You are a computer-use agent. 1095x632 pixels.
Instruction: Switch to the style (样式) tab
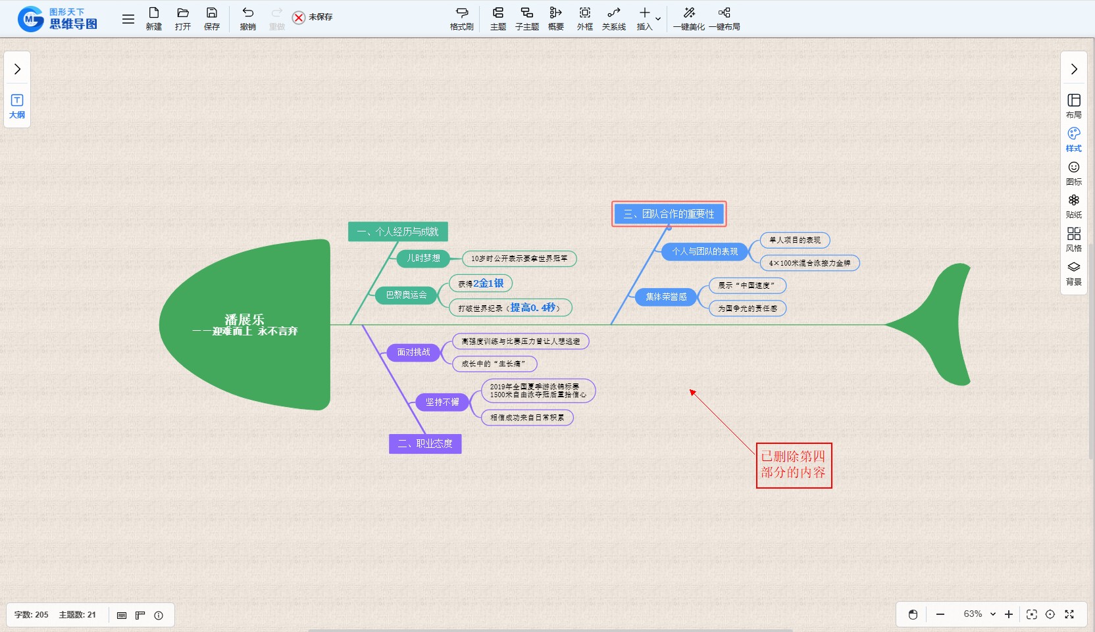click(1073, 139)
